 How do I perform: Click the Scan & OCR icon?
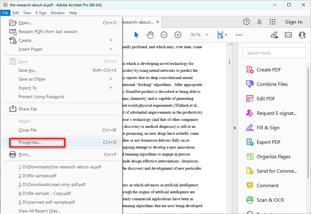pos(250,200)
